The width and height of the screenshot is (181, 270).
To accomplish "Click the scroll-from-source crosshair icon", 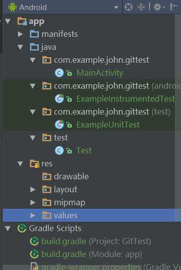I will click(129, 7).
